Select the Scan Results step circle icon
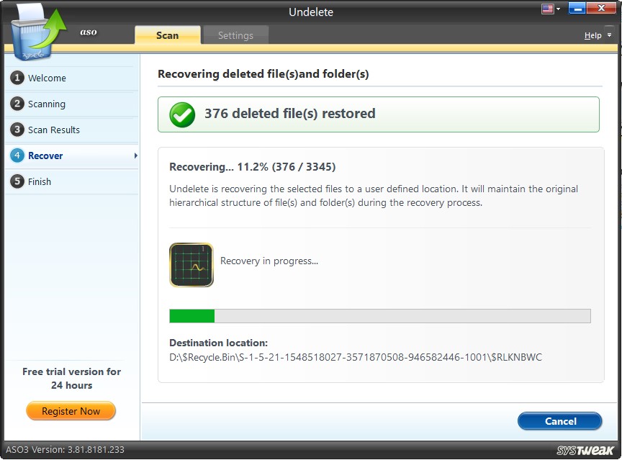 [x=16, y=130]
